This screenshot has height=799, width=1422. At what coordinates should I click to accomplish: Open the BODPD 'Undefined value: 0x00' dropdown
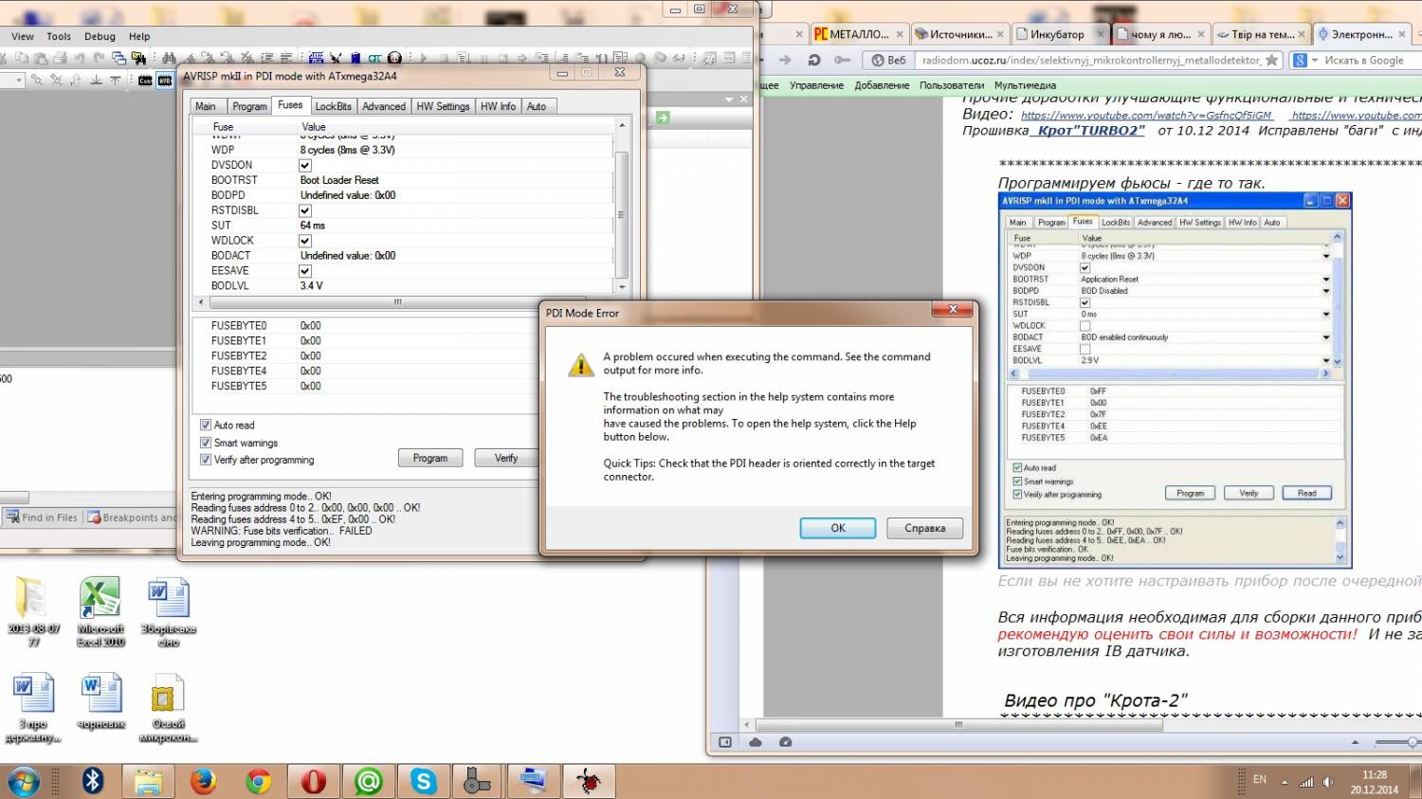455,195
